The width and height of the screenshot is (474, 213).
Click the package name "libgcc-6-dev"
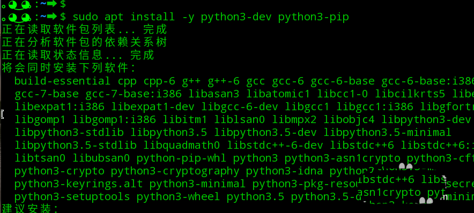tap(240, 107)
